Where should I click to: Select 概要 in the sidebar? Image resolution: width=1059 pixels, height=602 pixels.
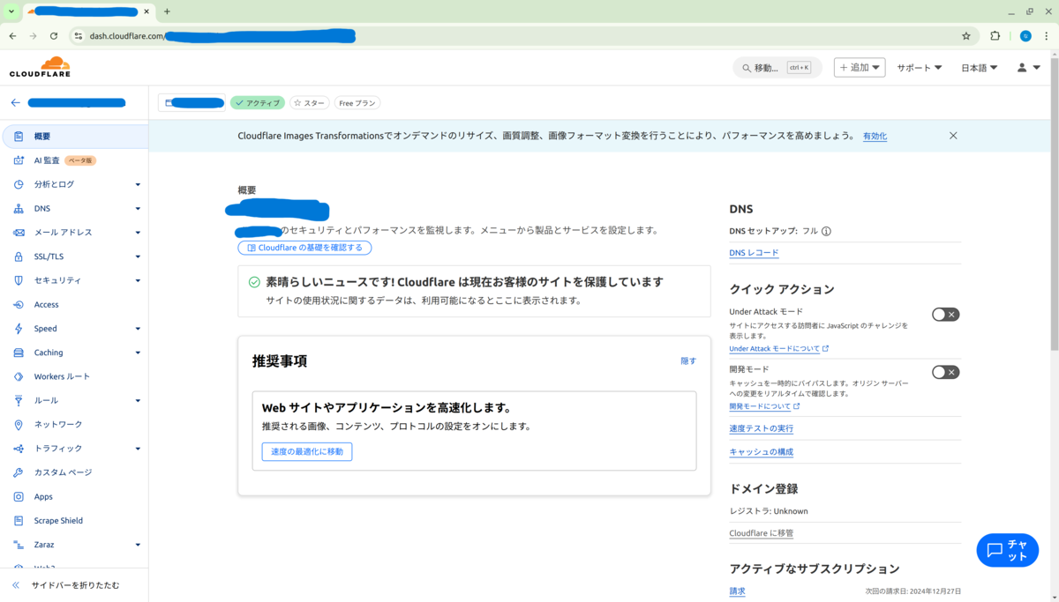pos(75,137)
